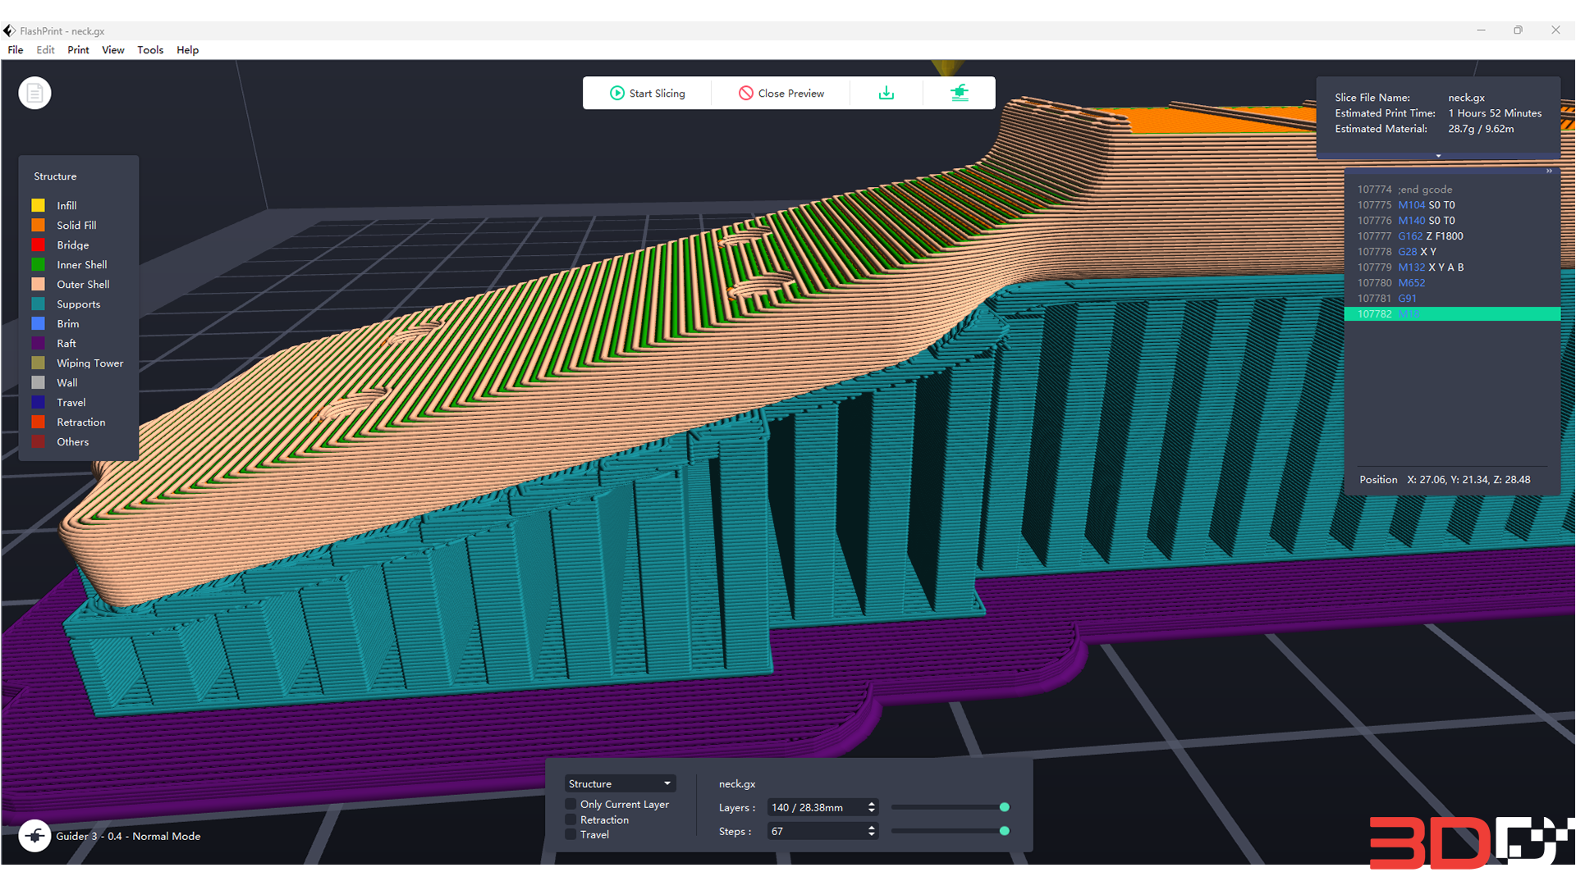1576x886 pixels.
Task: Click the Supports teal swatch
Action: (39, 304)
